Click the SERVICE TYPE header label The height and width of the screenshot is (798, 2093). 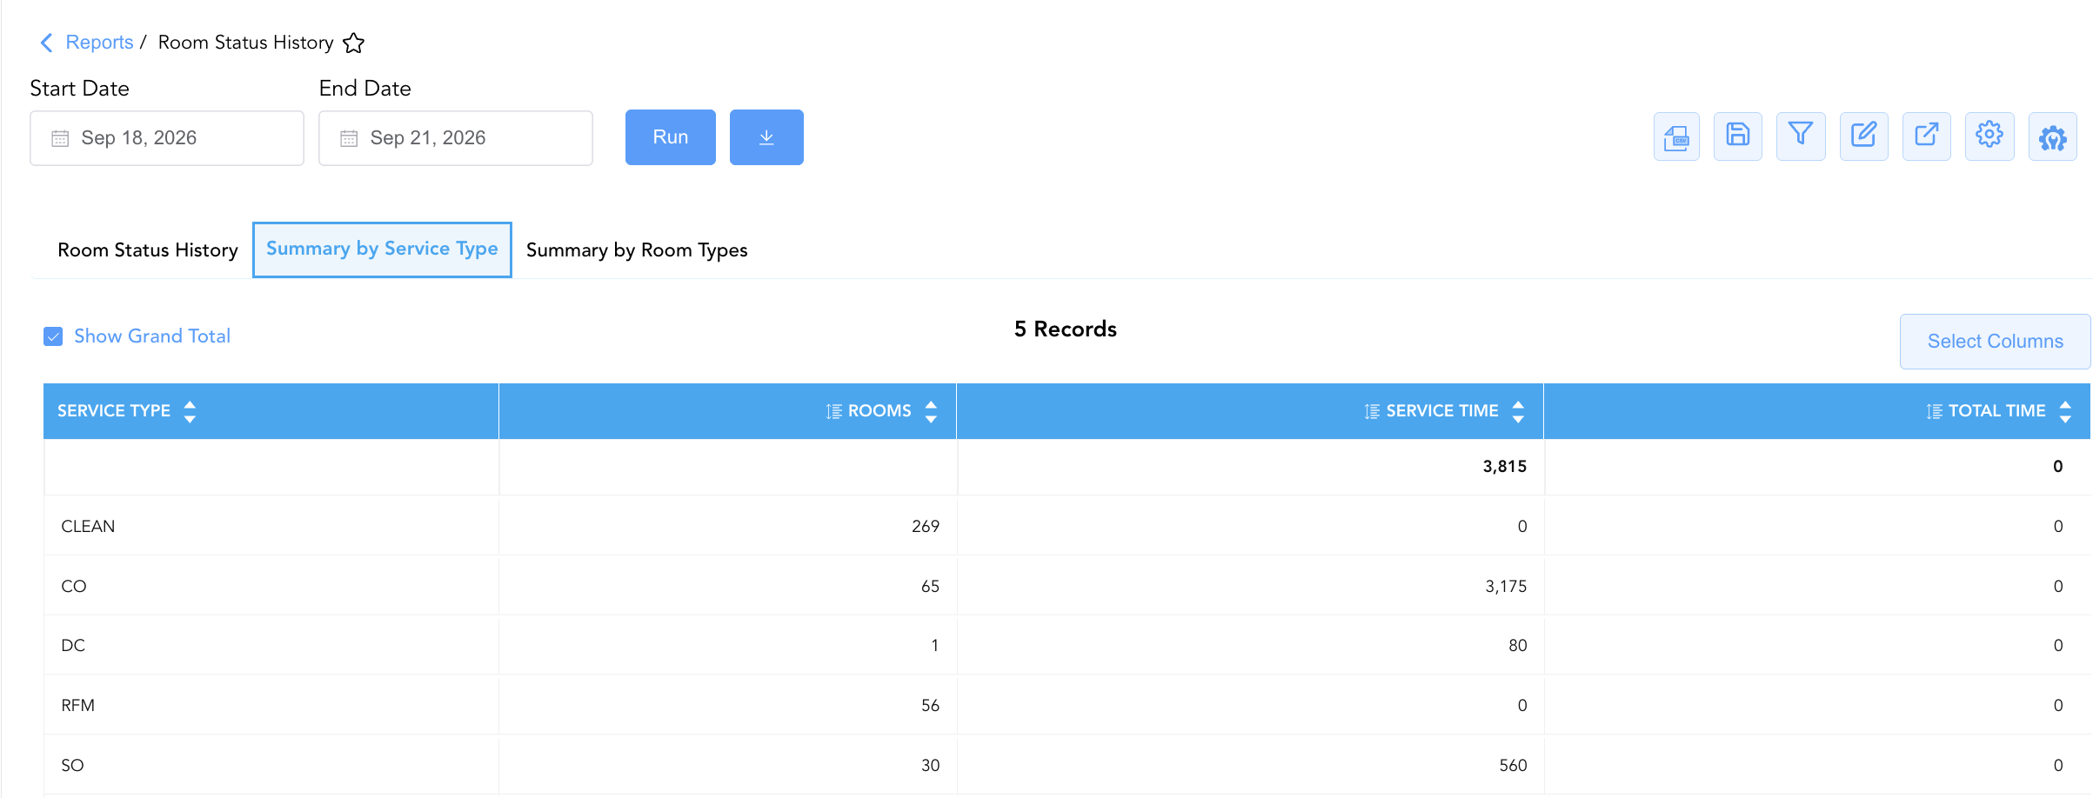pos(114,411)
